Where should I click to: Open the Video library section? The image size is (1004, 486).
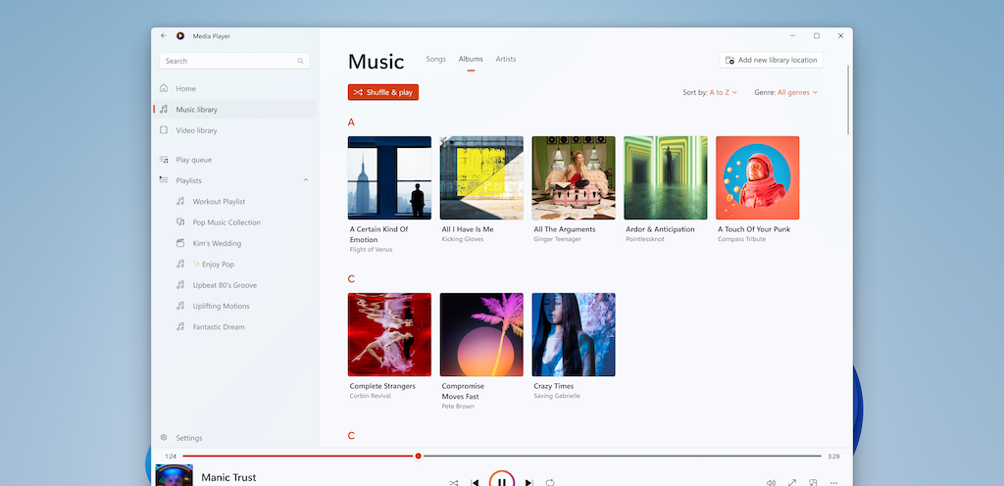point(196,130)
